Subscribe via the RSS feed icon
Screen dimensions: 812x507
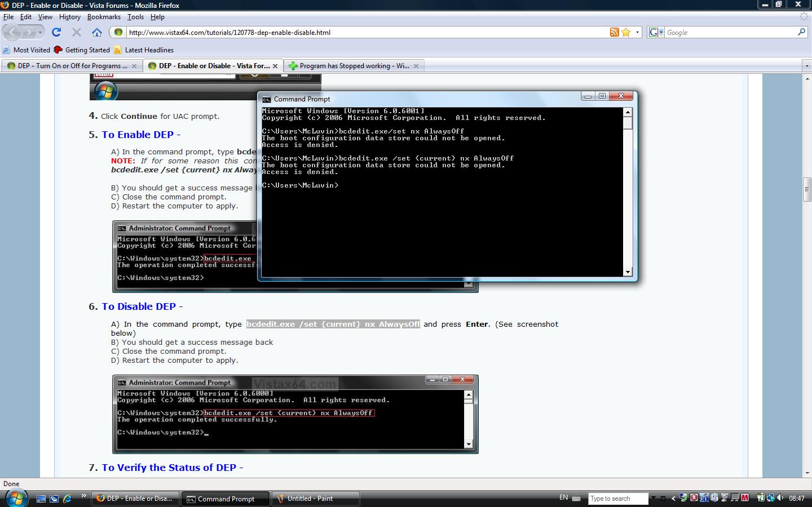pos(615,32)
